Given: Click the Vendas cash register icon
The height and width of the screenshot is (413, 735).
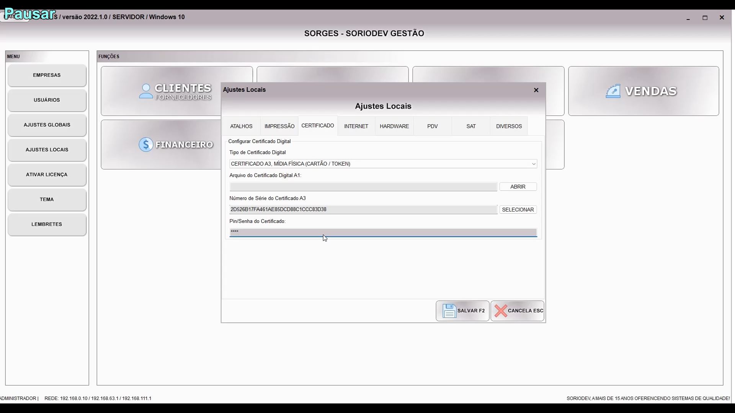Looking at the screenshot, I should tap(613, 91).
